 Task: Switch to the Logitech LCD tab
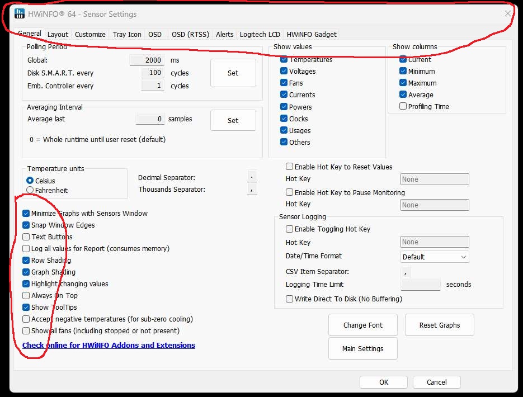tap(260, 34)
